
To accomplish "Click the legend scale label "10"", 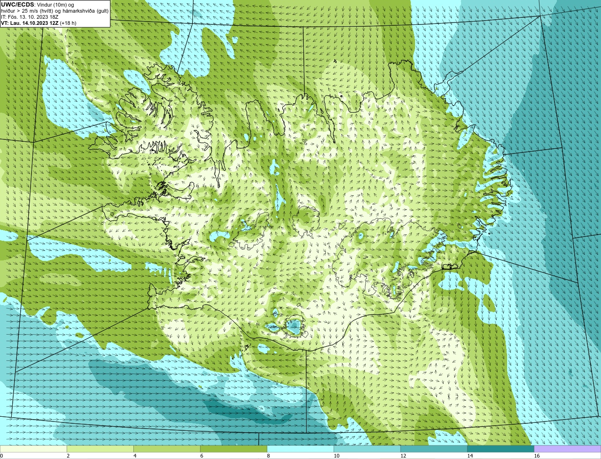I will pos(336,456).
